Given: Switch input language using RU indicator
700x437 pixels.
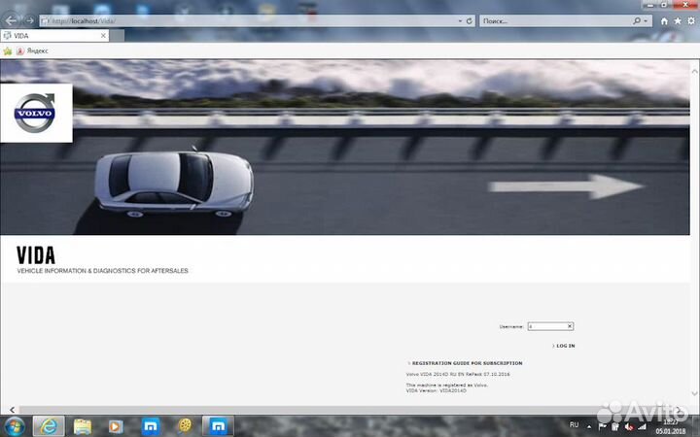Looking at the screenshot, I should coord(575,425).
